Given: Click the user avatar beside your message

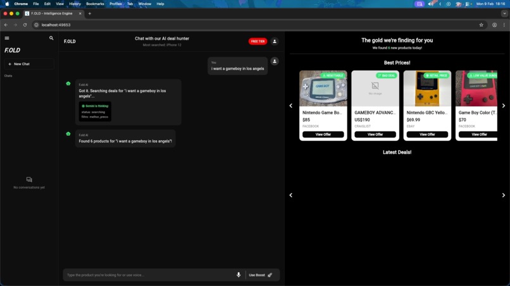Looking at the screenshot, I should 275,61.
